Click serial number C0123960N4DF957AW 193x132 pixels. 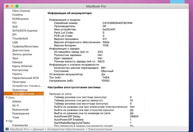point(117,23)
